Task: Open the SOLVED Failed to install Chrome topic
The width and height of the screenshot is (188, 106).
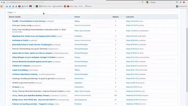Action: click(32, 44)
